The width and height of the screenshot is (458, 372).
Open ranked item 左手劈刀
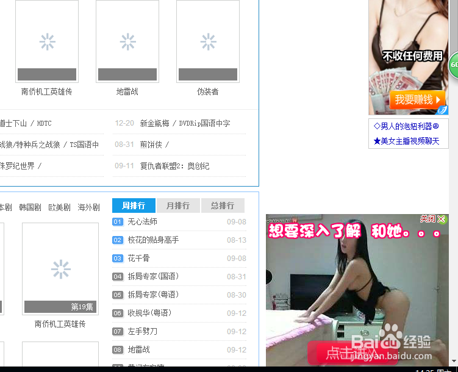142,331
